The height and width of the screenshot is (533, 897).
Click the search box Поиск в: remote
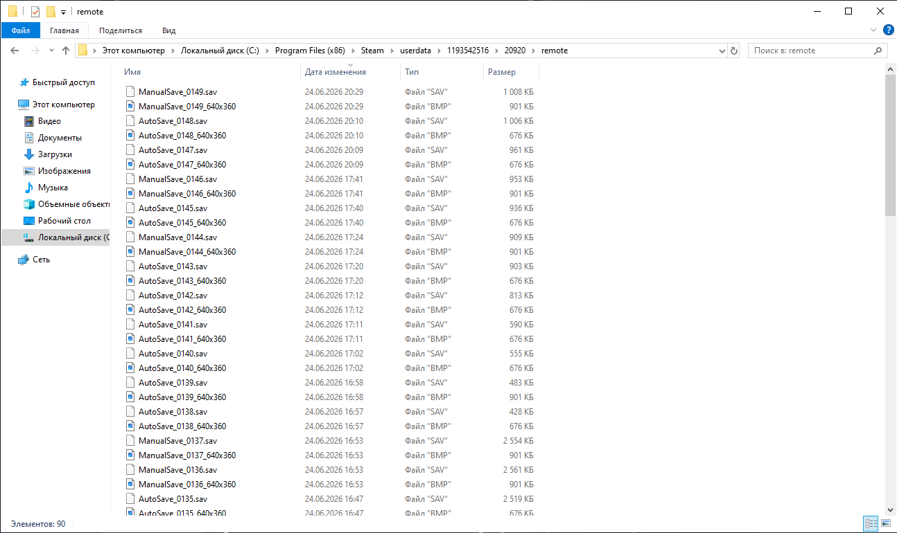tap(810, 51)
